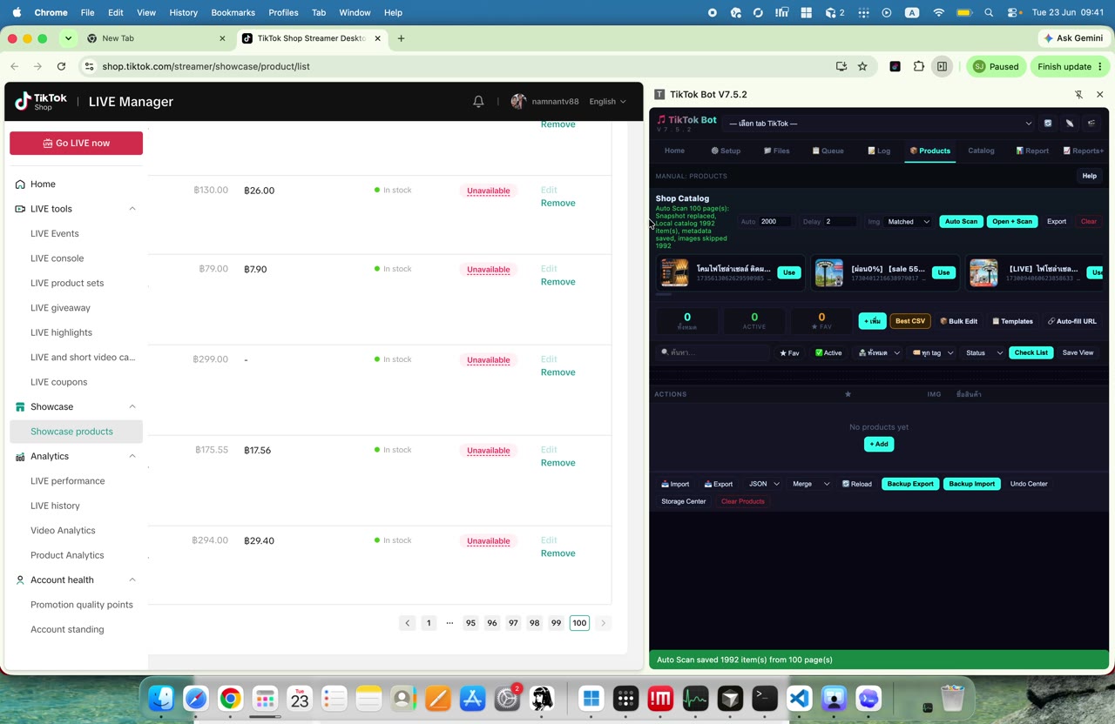This screenshot has height=724, width=1115.
Task: Click the Open + Scan button
Action: point(1012,222)
